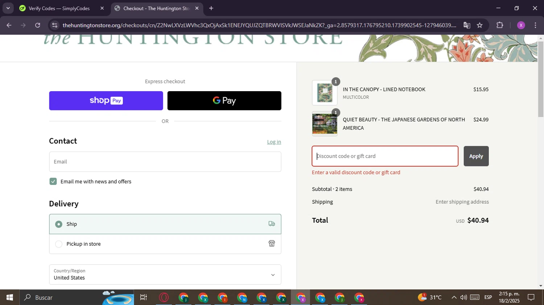Select the Checkout - The Huntington Store tab
This screenshot has height=305, width=544.
tap(157, 8)
